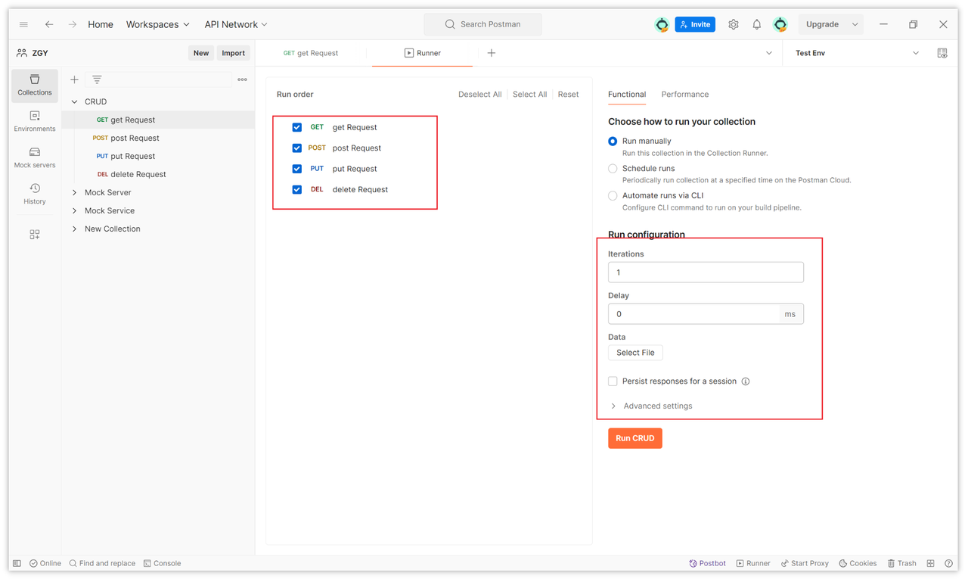Open Runner from the status bar
Viewport: 968px width, 579px height.
753,563
